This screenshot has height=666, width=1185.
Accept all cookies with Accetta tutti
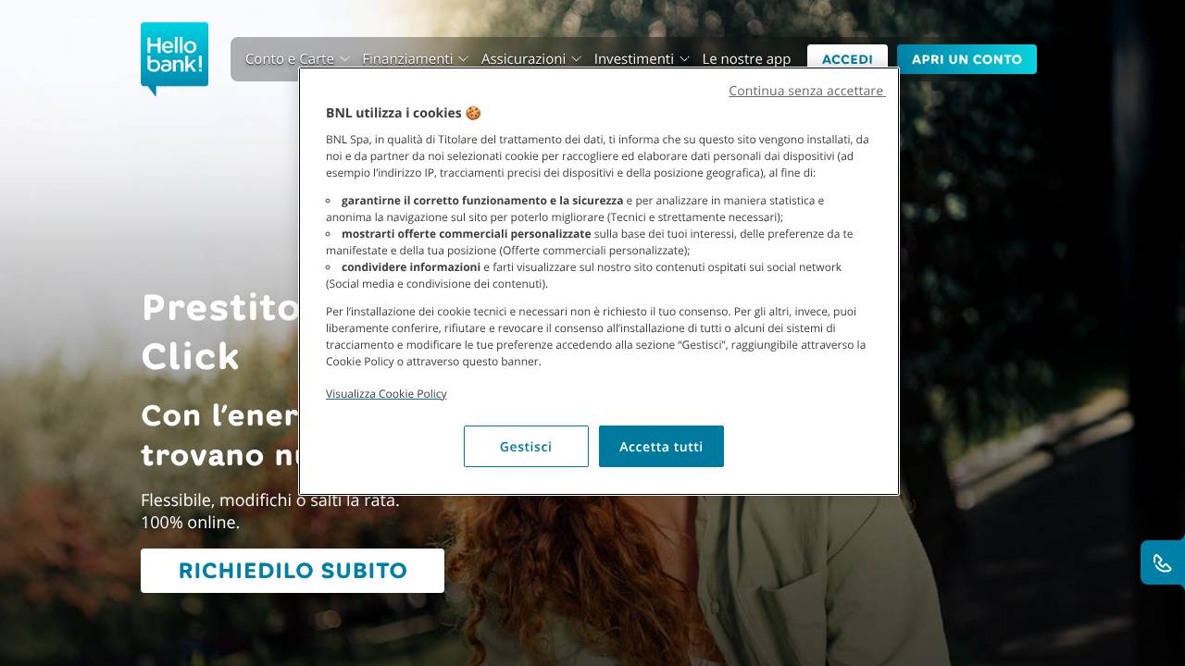pos(661,446)
